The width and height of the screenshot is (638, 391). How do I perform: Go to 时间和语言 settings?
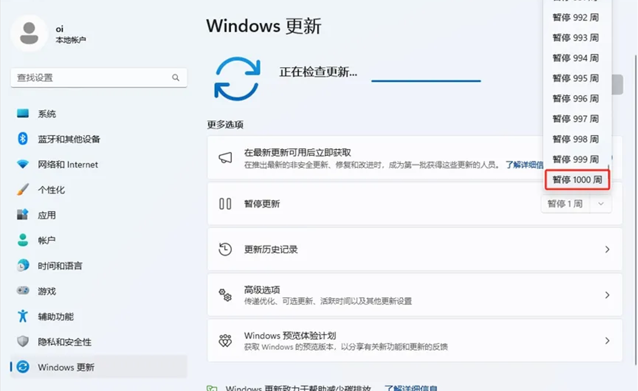(99, 266)
